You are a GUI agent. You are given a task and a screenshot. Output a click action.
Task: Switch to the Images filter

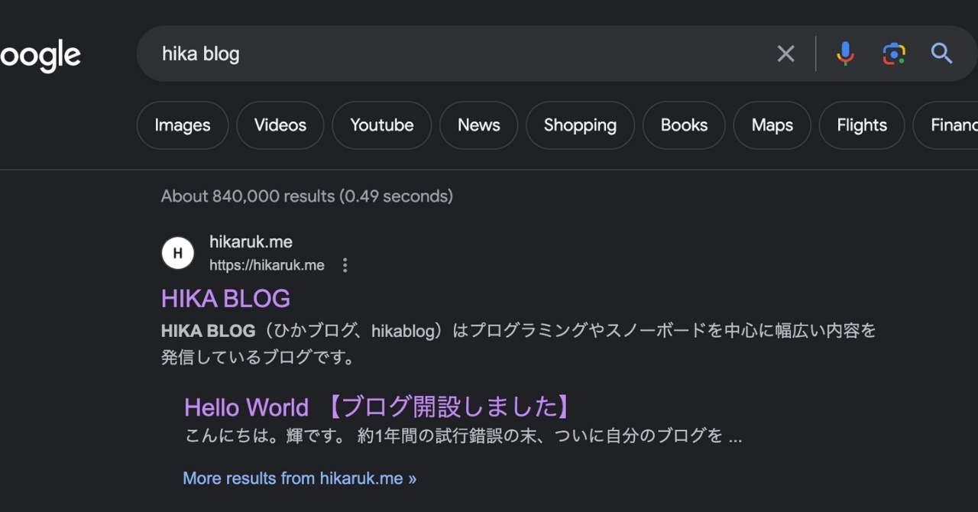tap(183, 125)
